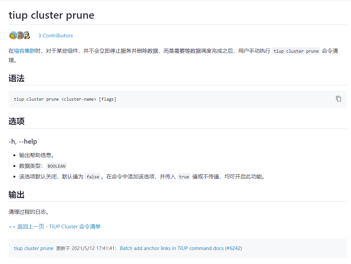The image size is (351, 264).
Task: Click the 输出帮助信息 bullet text
Action: (37, 155)
